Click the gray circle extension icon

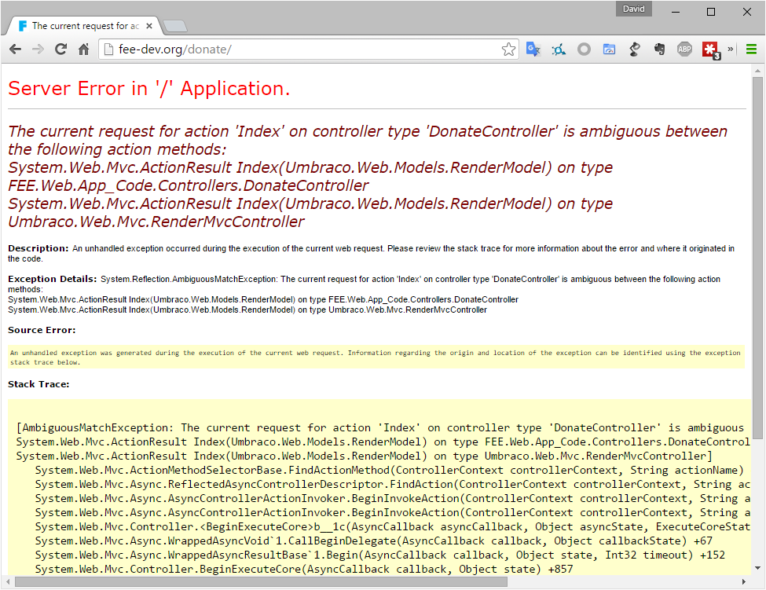tap(584, 49)
